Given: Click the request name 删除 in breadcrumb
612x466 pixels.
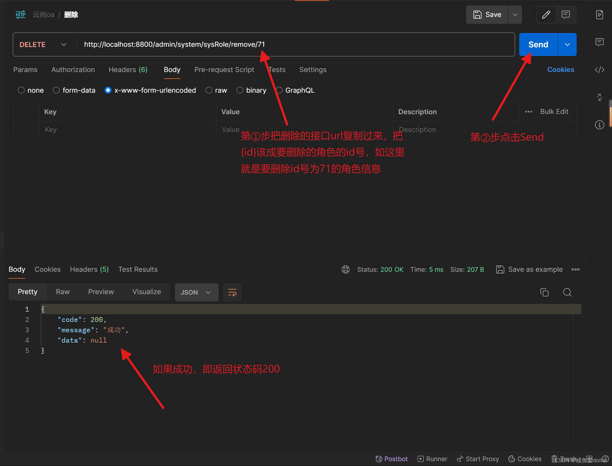Looking at the screenshot, I should point(71,15).
